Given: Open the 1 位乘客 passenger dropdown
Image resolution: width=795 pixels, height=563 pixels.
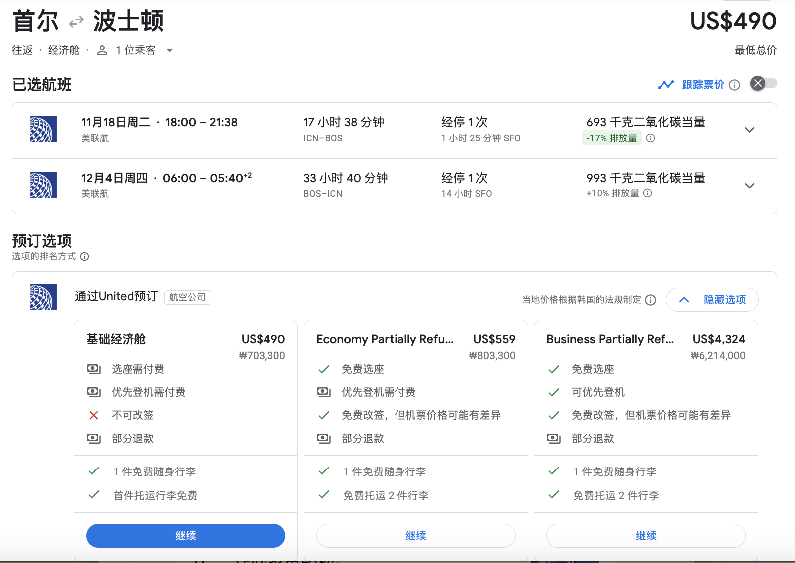Looking at the screenshot, I should [x=135, y=50].
